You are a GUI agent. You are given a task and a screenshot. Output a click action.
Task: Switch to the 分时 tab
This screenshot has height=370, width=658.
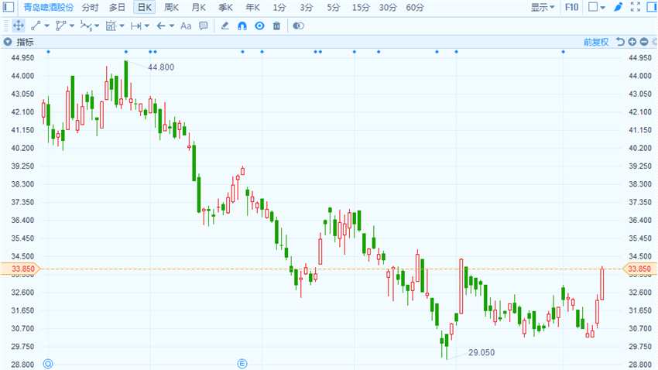click(91, 8)
